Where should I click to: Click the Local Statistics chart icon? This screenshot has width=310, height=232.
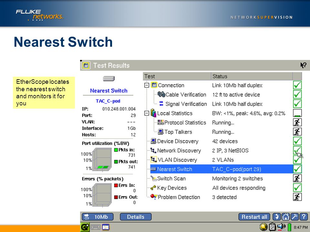click(x=153, y=113)
